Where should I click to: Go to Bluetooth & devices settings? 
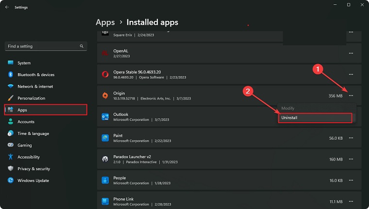click(36, 75)
